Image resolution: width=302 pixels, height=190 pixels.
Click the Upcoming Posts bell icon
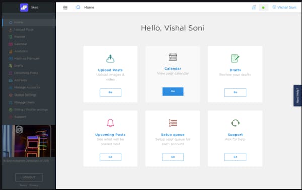point(110,123)
